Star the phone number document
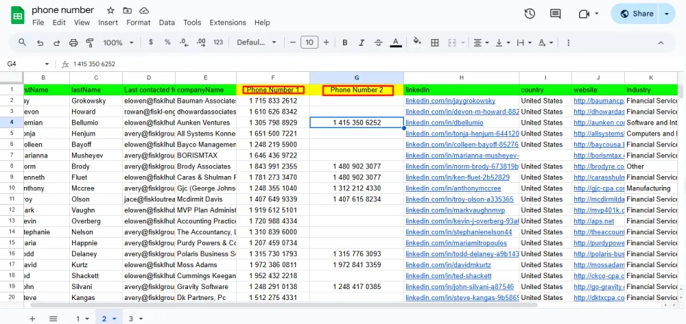Viewport: 686px width, 324px height. pyautogui.click(x=110, y=10)
